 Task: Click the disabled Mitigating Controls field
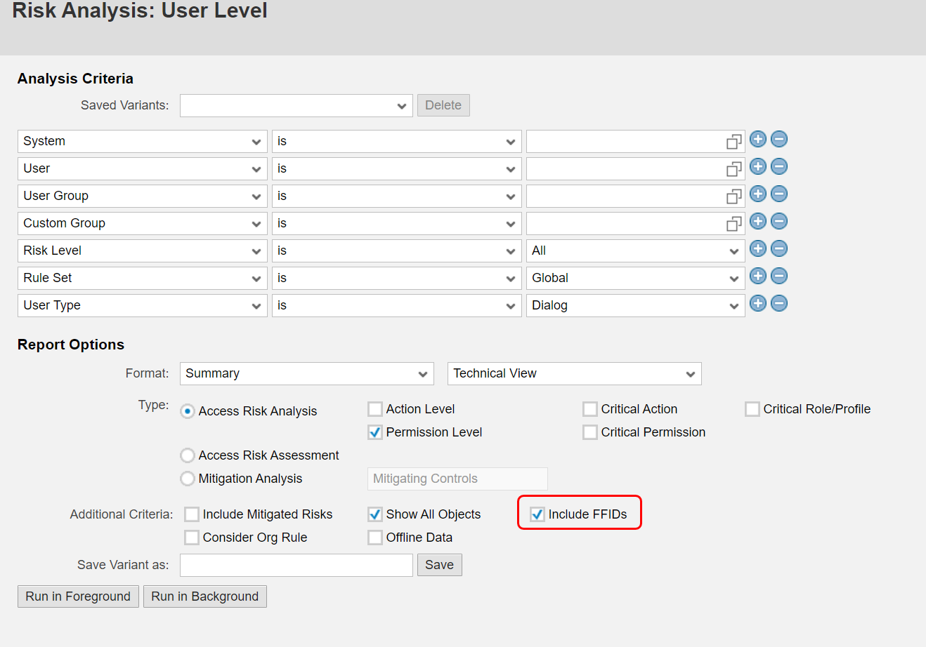[457, 479]
